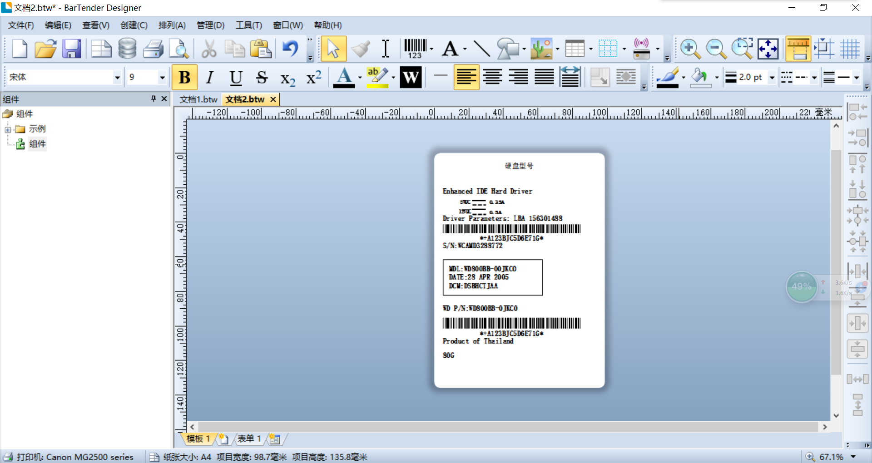Select the 硬盘型号 label title text
This screenshot has height=463, width=872.
tap(519, 166)
